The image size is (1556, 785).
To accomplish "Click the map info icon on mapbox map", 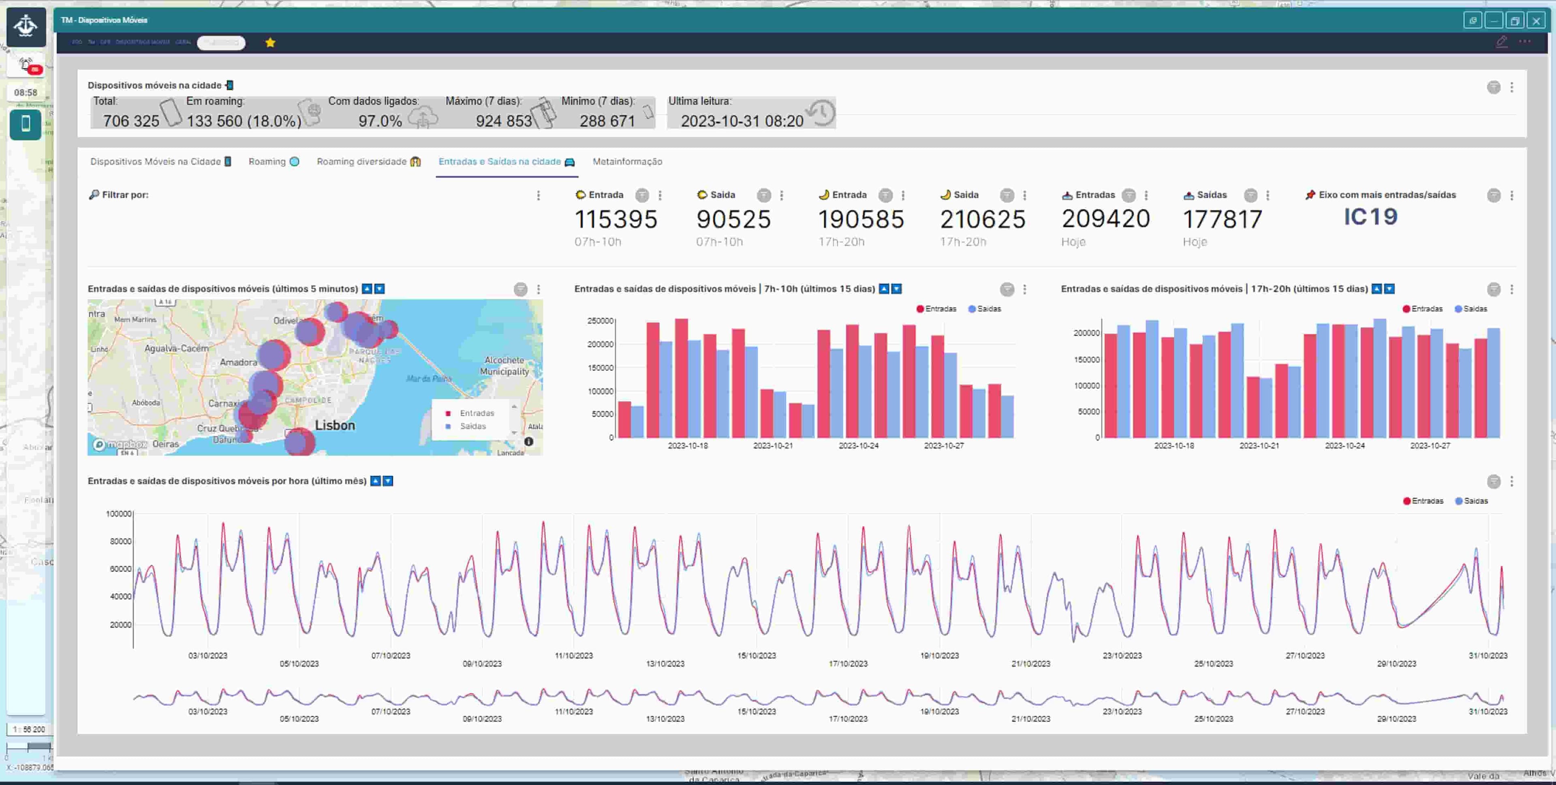I will (x=528, y=442).
